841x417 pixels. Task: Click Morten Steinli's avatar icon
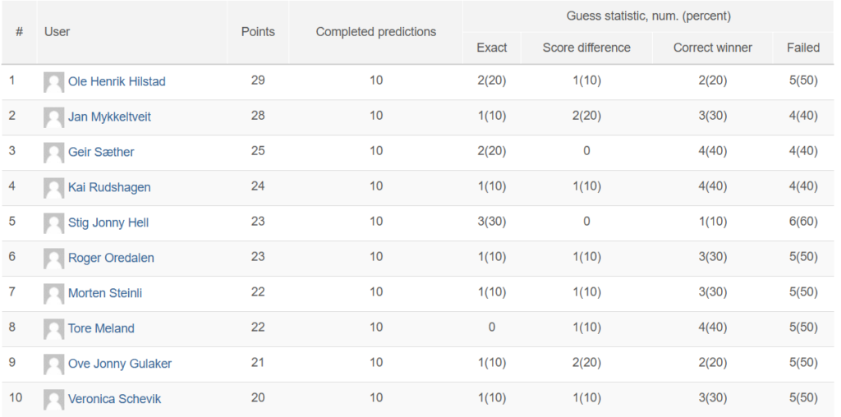tap(53, 294)
